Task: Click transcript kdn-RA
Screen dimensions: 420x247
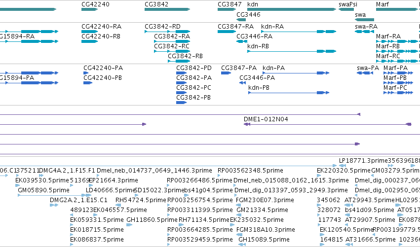Action: (272, 27)
